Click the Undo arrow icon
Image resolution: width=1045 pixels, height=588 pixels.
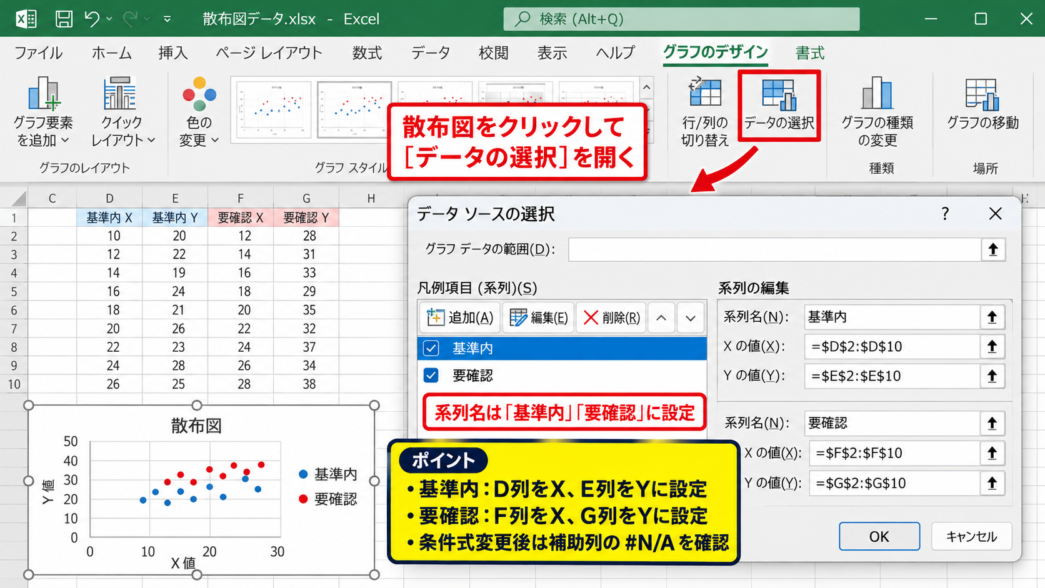click(x=92, y=19)
